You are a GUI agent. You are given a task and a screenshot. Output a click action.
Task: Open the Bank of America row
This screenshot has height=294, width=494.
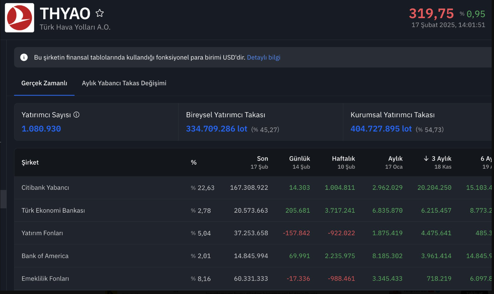click(x=45, y=256)
